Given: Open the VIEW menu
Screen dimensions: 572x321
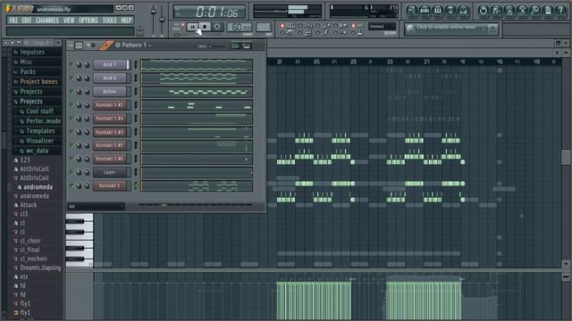Looking at the screenshot, I should [x=69, y=21].
